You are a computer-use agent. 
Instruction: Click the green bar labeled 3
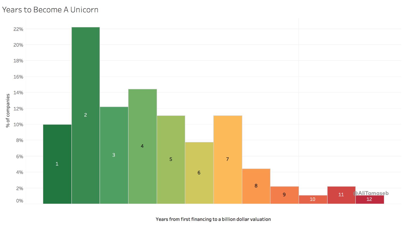coord(114,155)
